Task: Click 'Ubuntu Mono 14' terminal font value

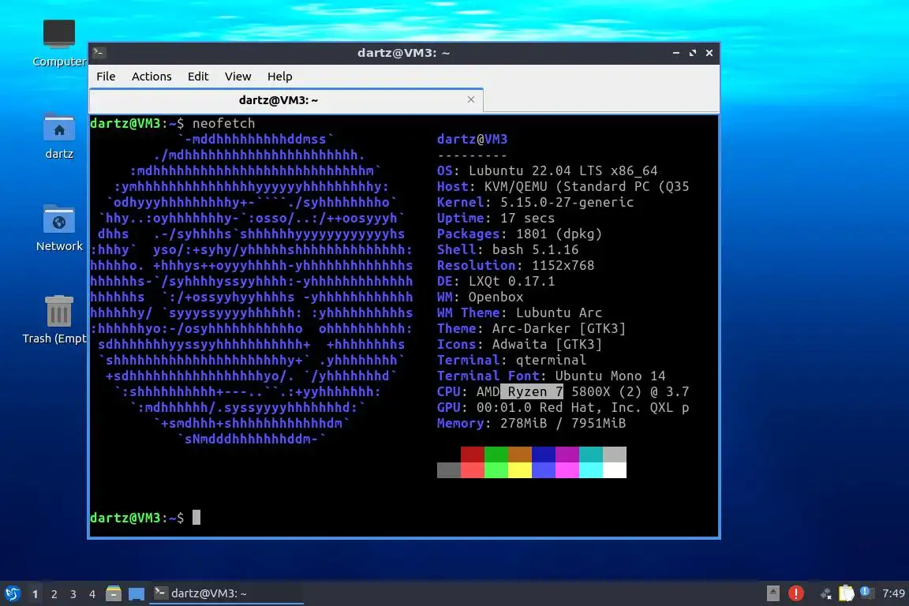Action: [x=611, y=376]
